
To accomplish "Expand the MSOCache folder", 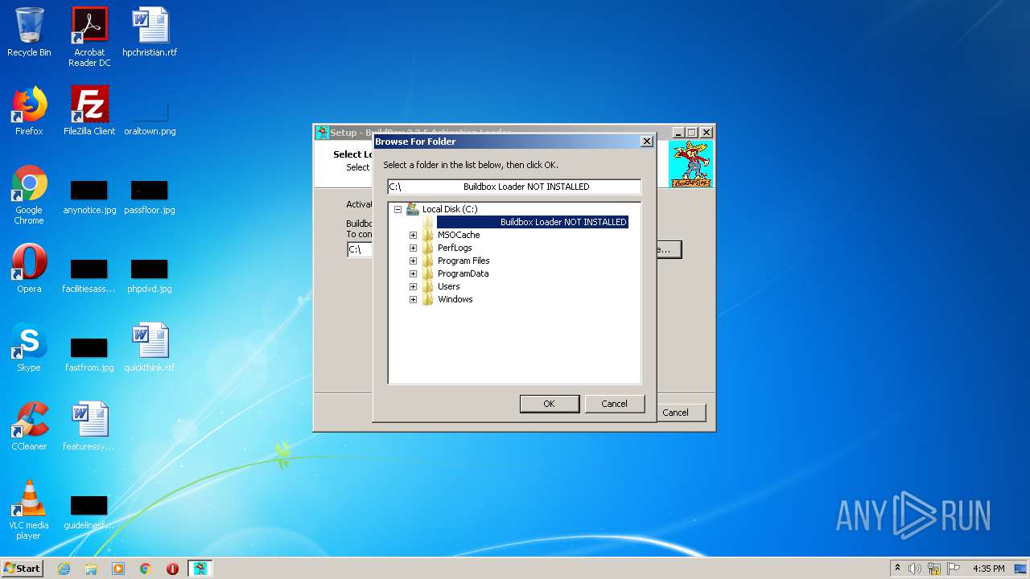I will [x=413, y=235].
